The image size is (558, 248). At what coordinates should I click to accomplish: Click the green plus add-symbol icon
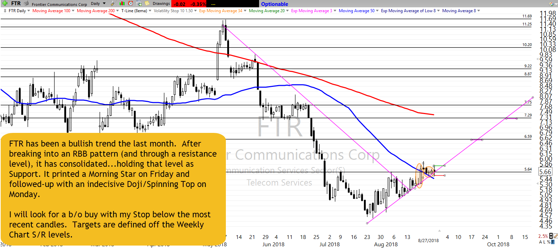(5, 3)
